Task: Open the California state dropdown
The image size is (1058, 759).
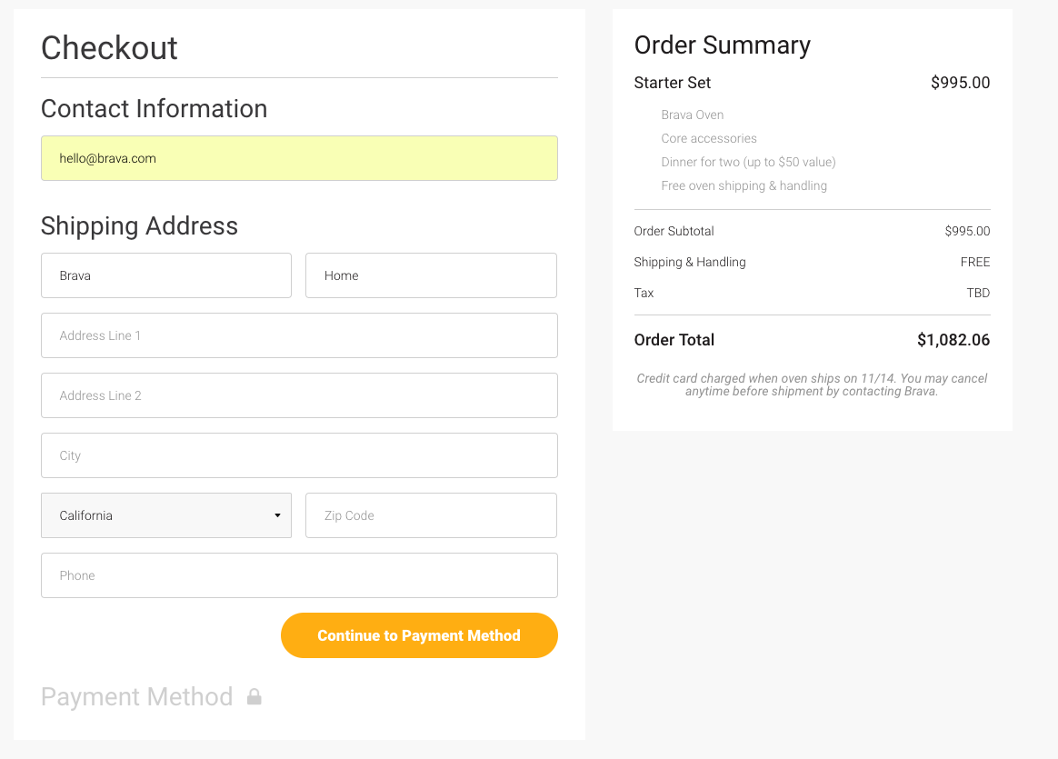Action: coord(166,515)
